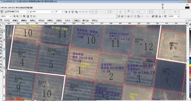Open the 版面(L) menu
This screenshot has height=101, width=191.
click(33, 20)
